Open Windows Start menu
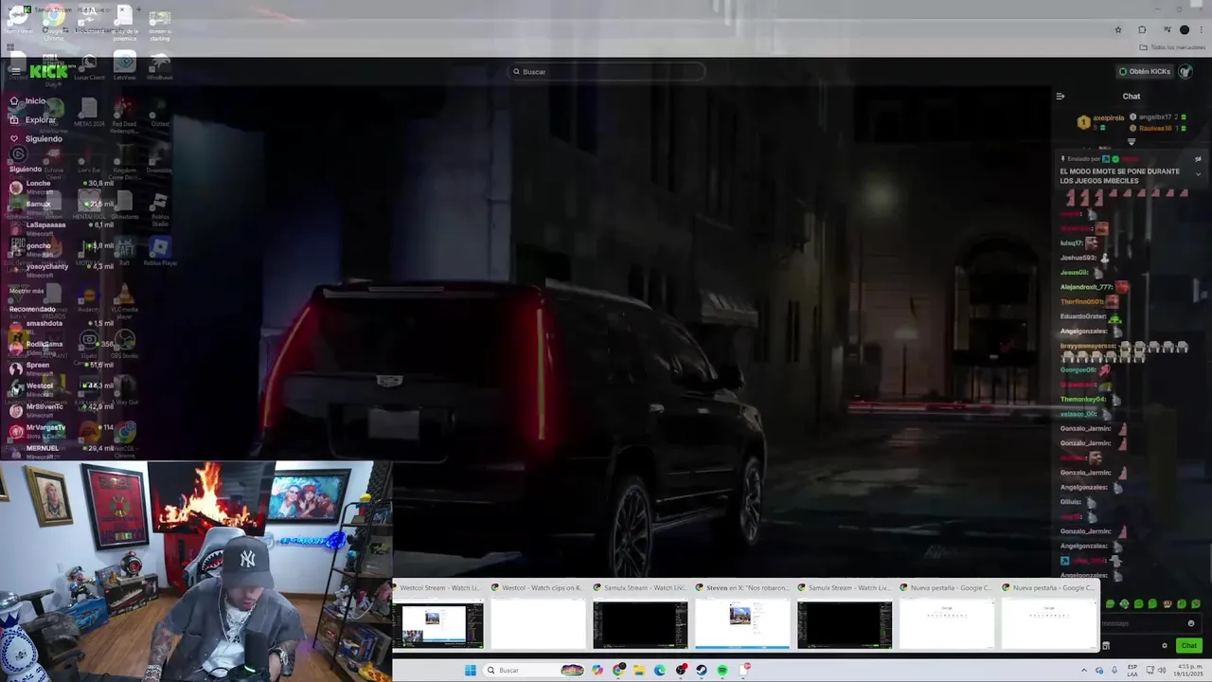The height and width of the screenshot is (682, 1212). point(470,671)
